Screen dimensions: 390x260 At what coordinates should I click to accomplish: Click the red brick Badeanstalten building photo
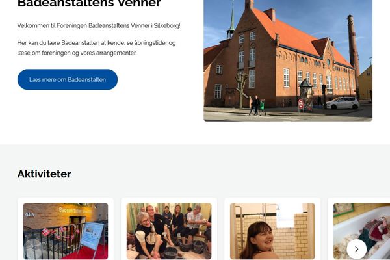pyautogui.click(x=288, y=60)
